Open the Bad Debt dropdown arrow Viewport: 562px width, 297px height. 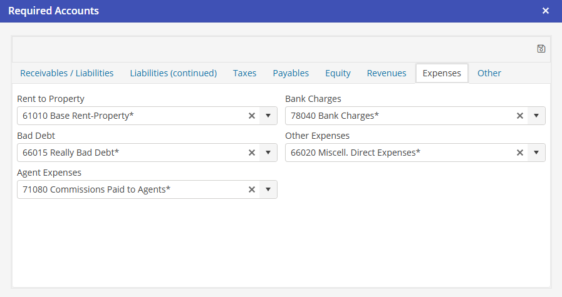click(268, 153)
